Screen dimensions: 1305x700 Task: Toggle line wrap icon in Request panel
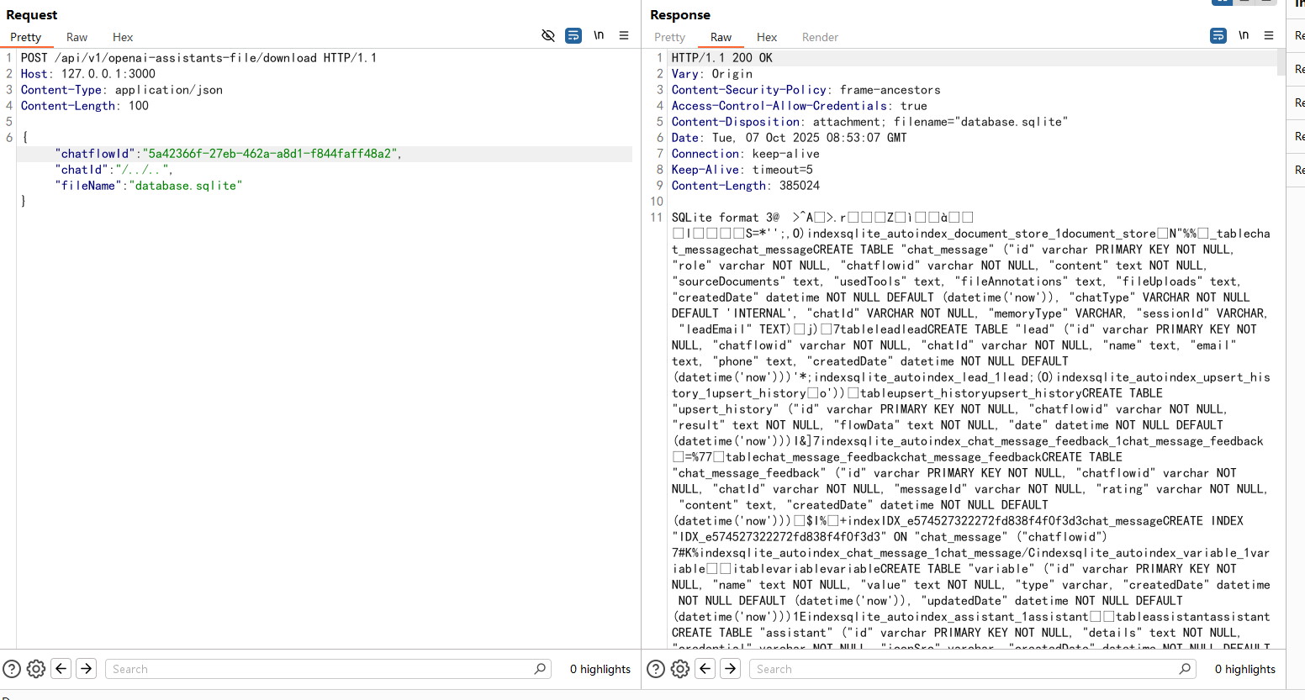tap(573, 35)
